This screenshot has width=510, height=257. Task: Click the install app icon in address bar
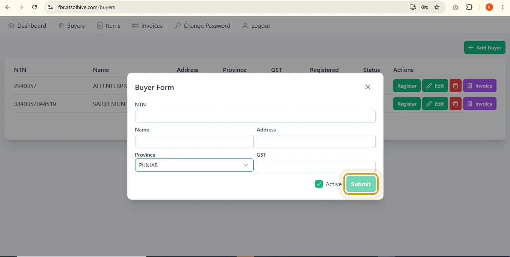[413, 7]
